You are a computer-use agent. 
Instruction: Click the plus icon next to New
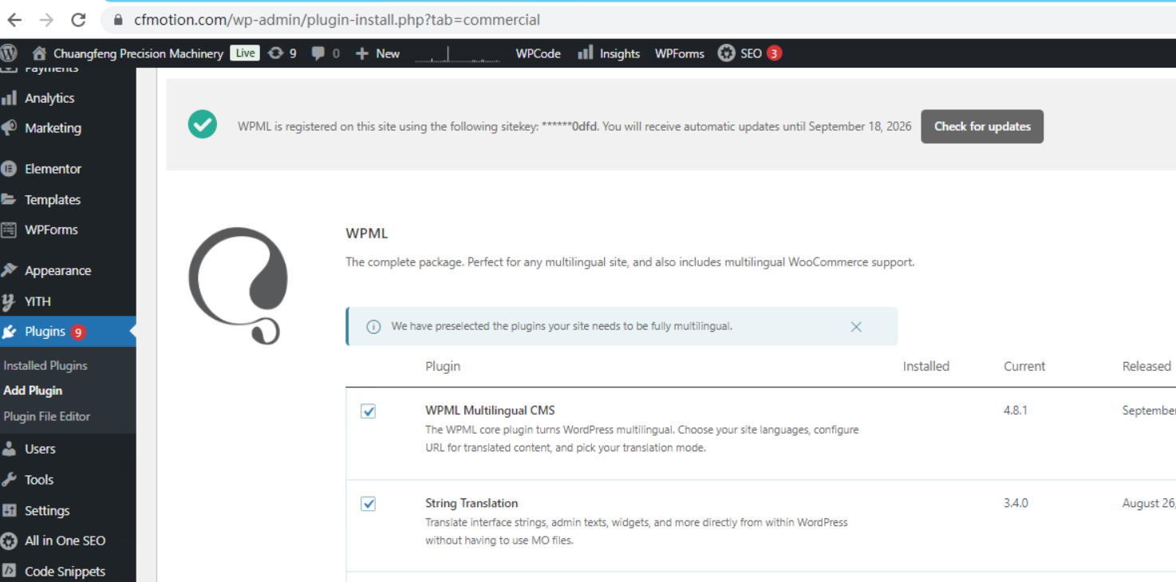[362, 53]
